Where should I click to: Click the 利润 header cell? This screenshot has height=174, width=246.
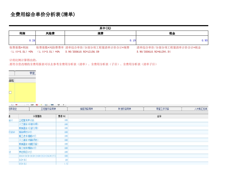pos(22,33)
